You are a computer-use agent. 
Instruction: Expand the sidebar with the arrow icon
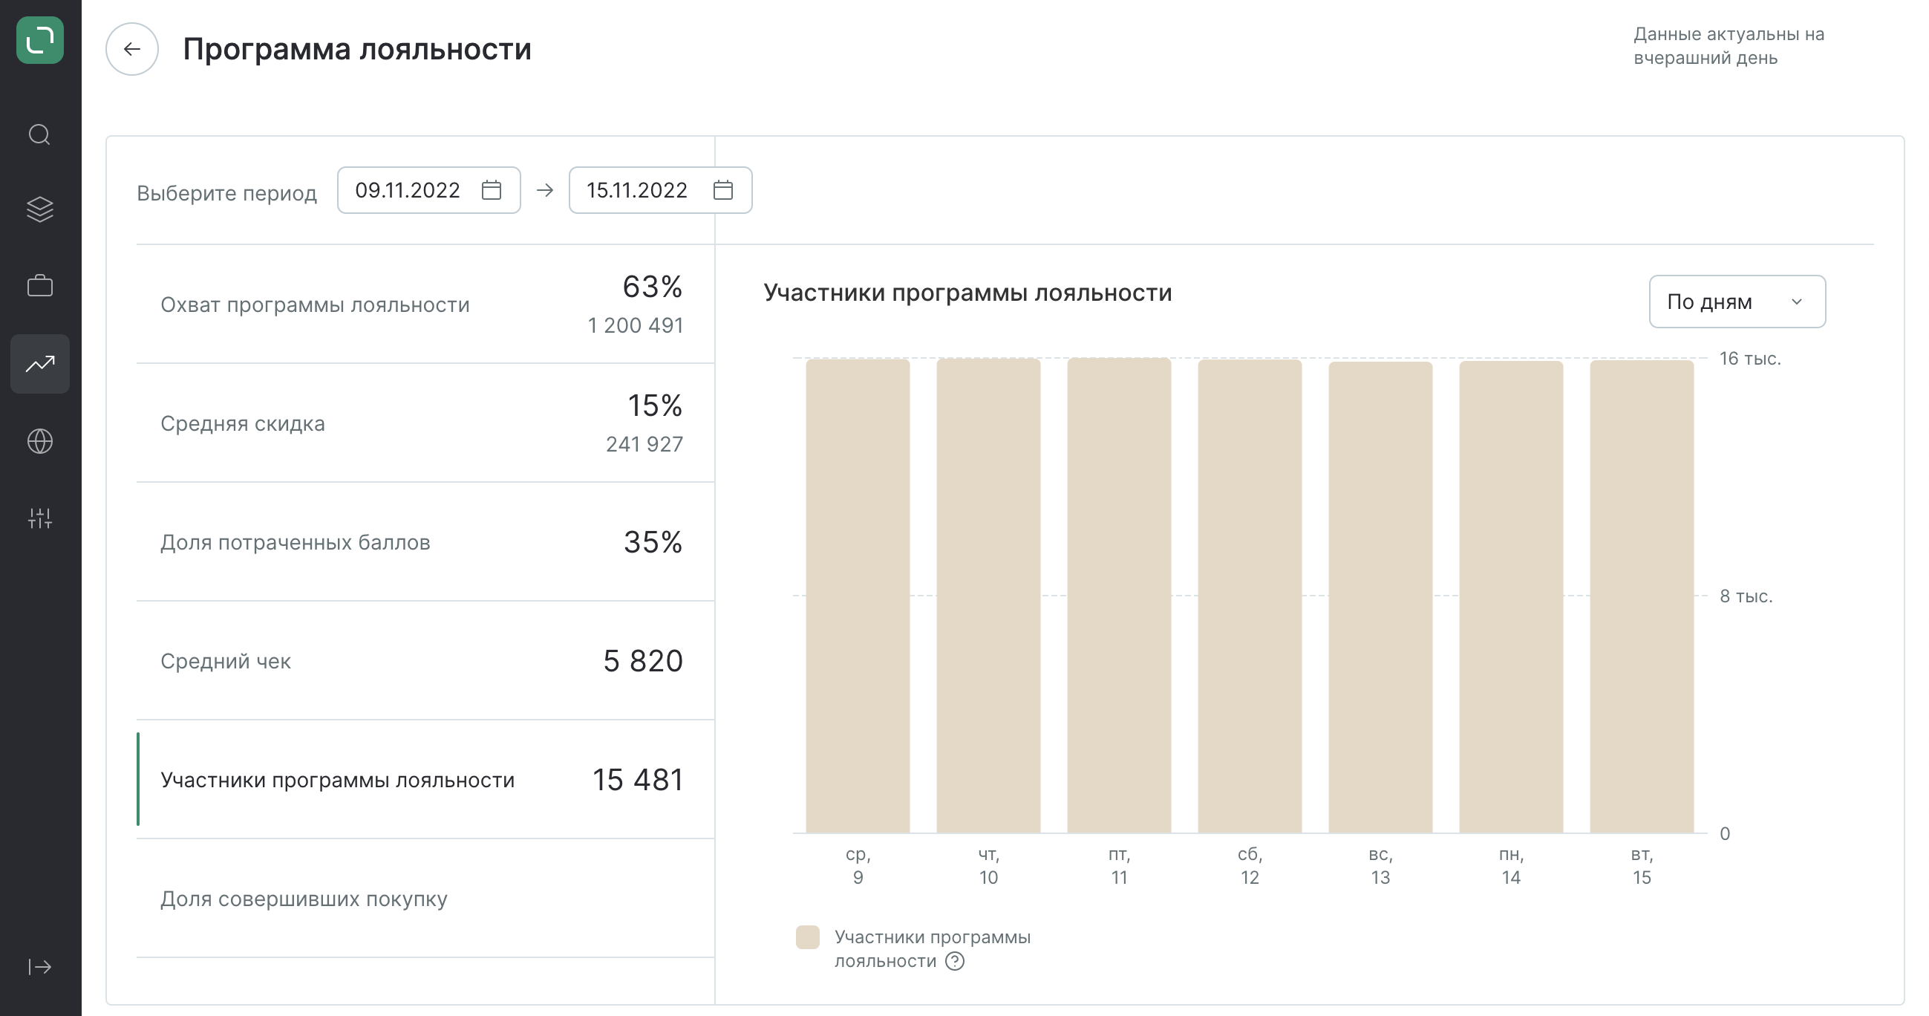pyautogui.click(x=39, y=966)
